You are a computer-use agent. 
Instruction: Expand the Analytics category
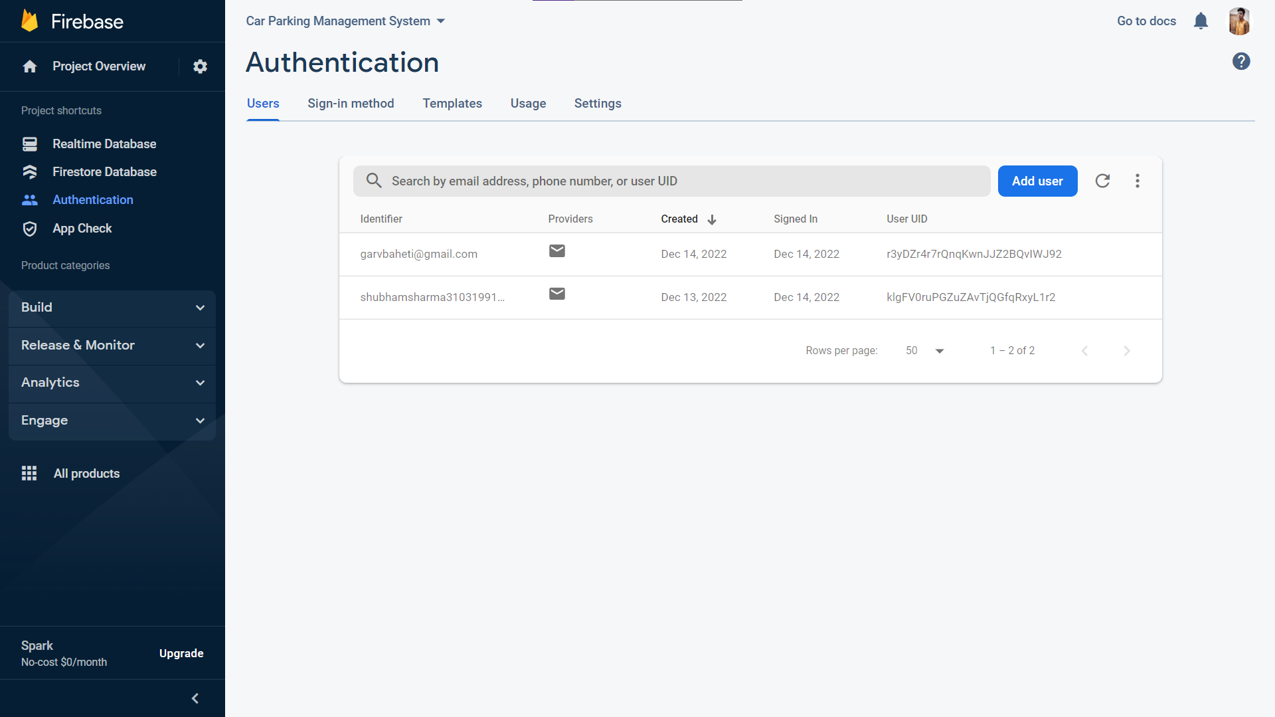(112, 383)
